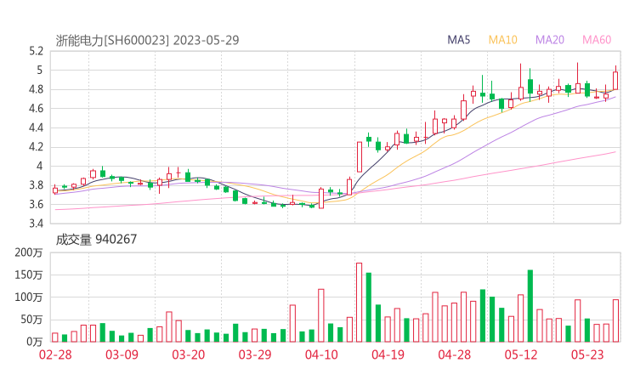The height and width of the screenshot is (374, 629).
Task: Click the 04-19 date axis label
Action: tap(388, 354)
